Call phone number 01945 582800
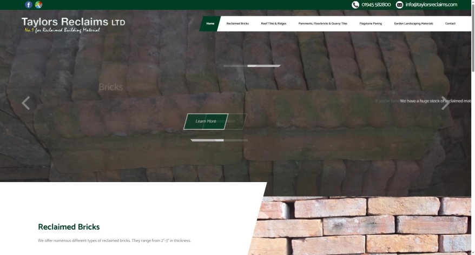 pos(376,4)
